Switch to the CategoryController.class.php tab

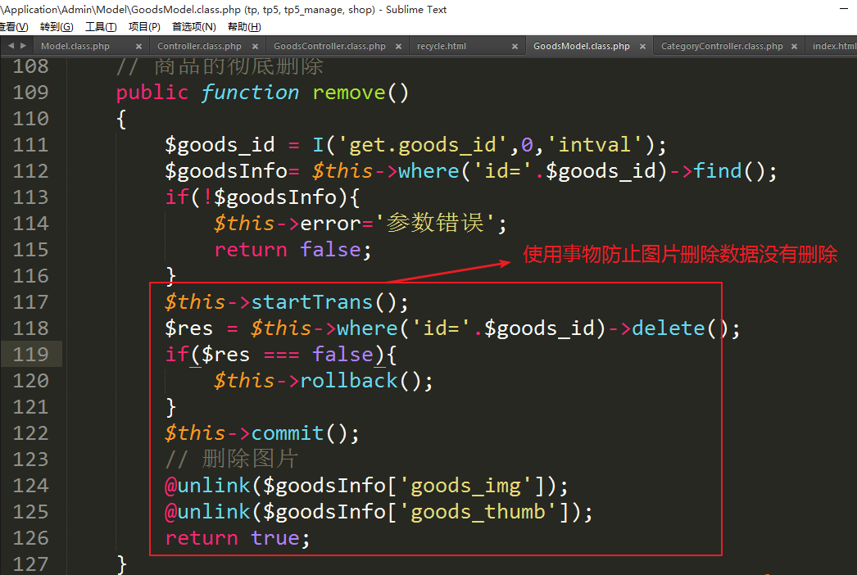pos(722,47)
